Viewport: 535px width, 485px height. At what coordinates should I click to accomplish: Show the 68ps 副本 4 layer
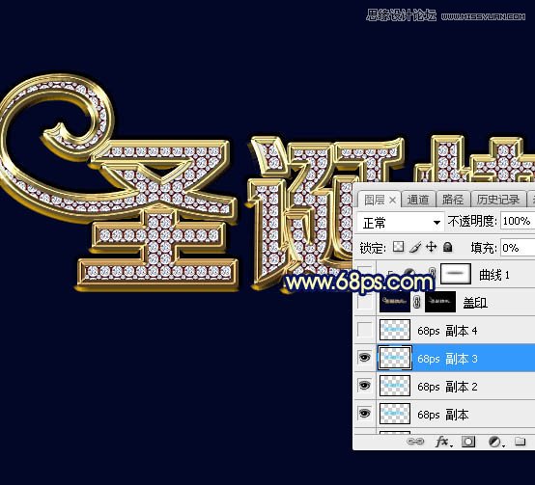pos(365,330)
